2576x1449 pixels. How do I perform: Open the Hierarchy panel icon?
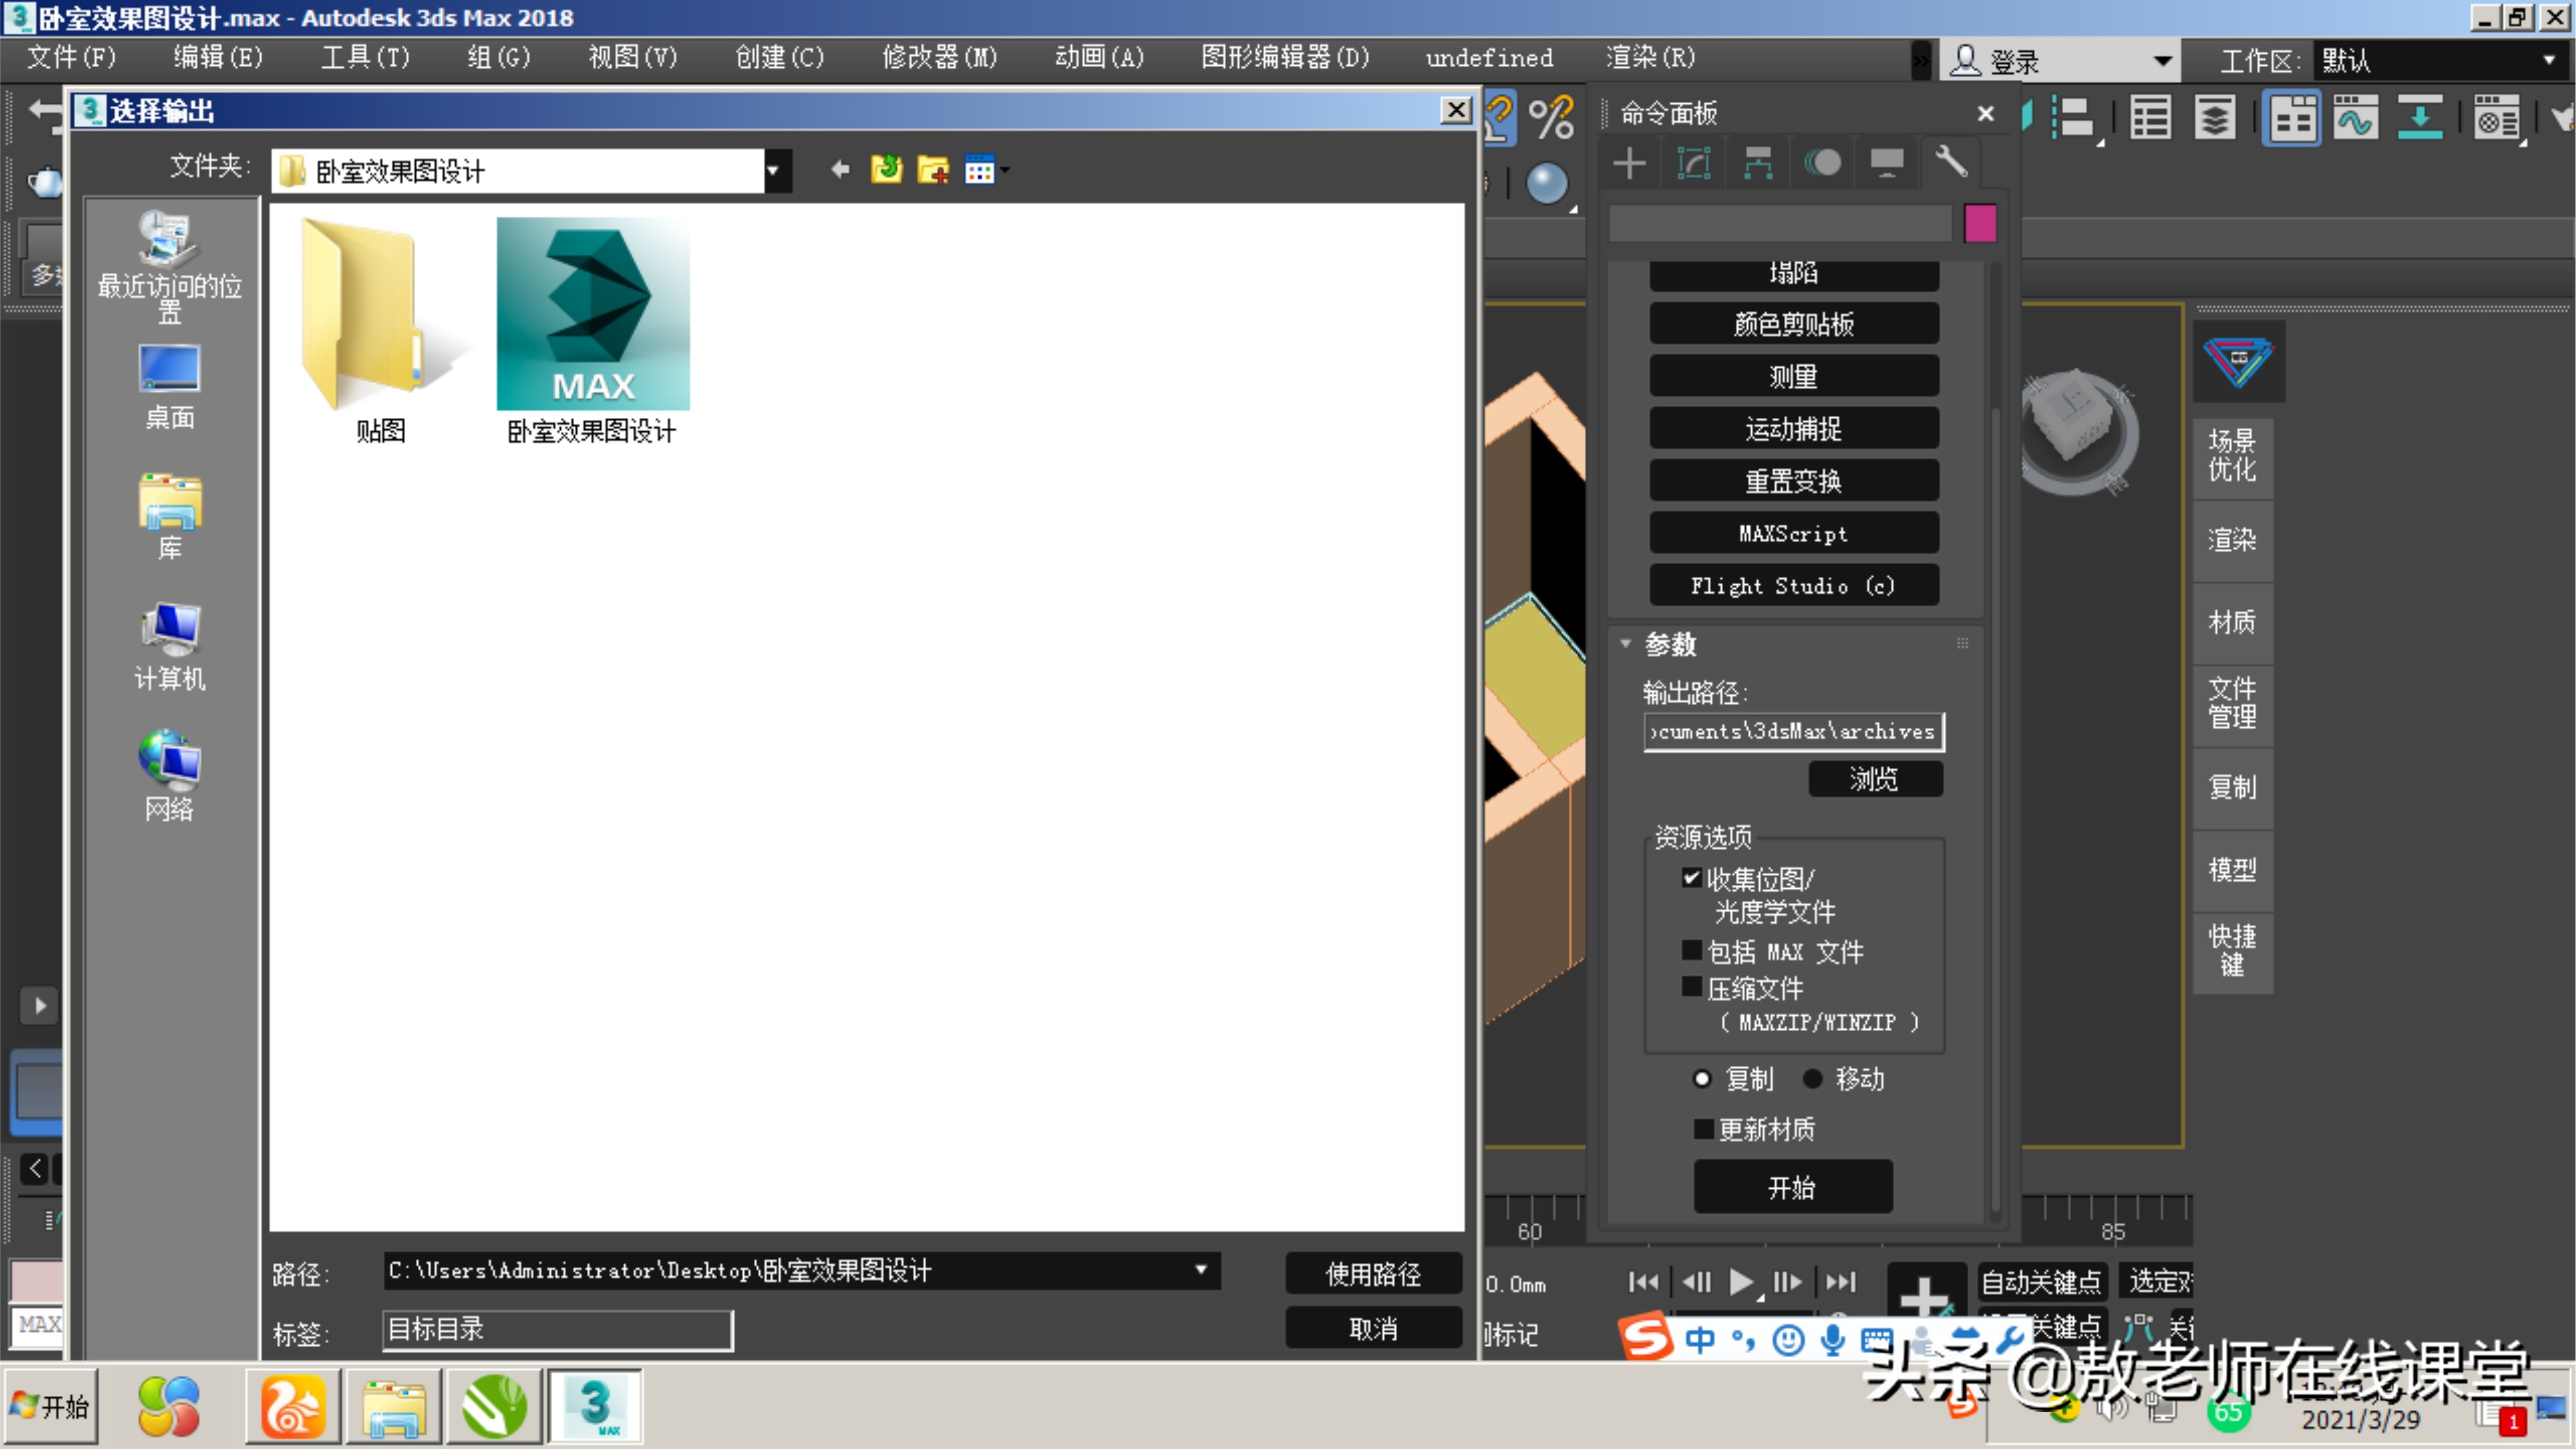(x=1757, y=163)
